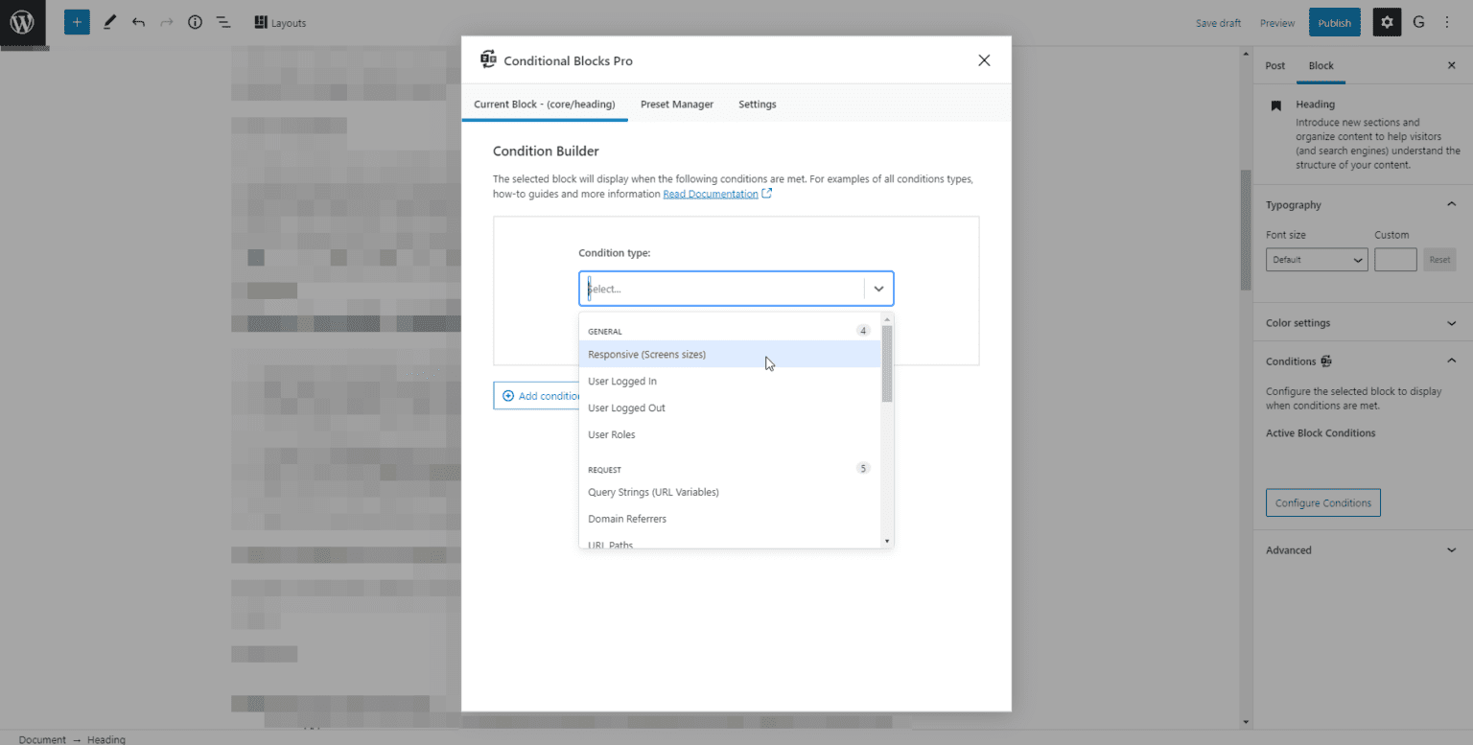The image size is (1473, 745).
Task: Collapse the Typography section
Action: (1360, 203)
